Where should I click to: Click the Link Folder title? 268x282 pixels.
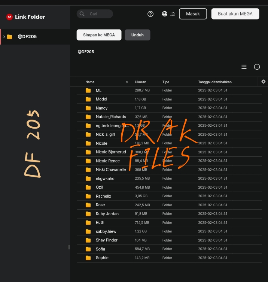click(x=30, y=17)
